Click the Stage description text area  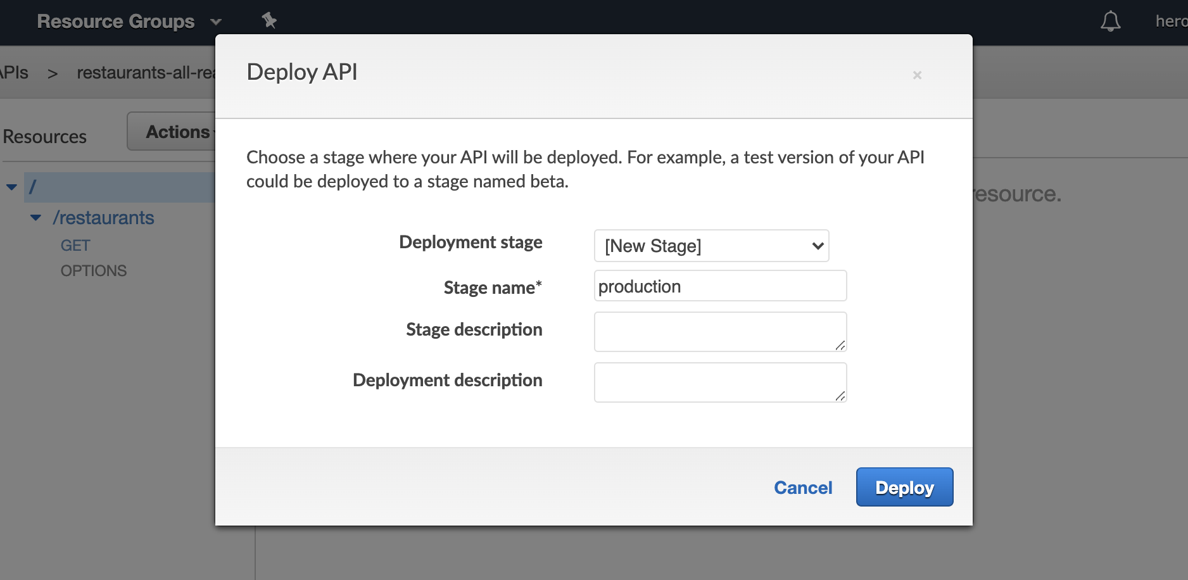tap(719, 331)
